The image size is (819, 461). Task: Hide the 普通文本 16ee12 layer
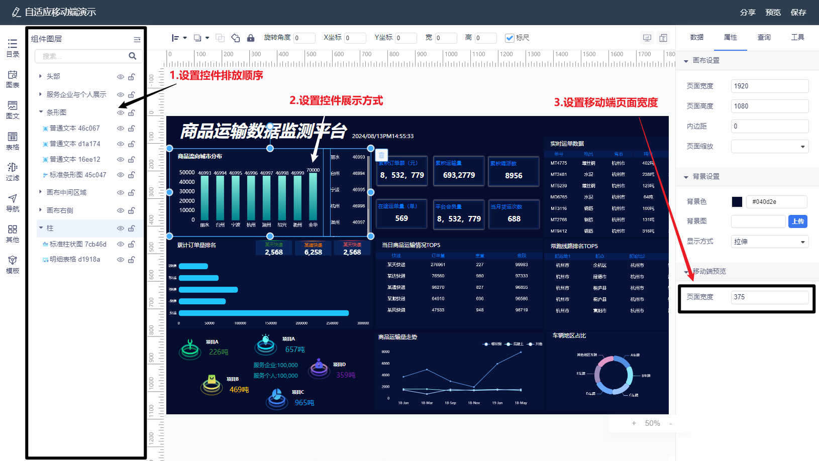coord(121,159)
